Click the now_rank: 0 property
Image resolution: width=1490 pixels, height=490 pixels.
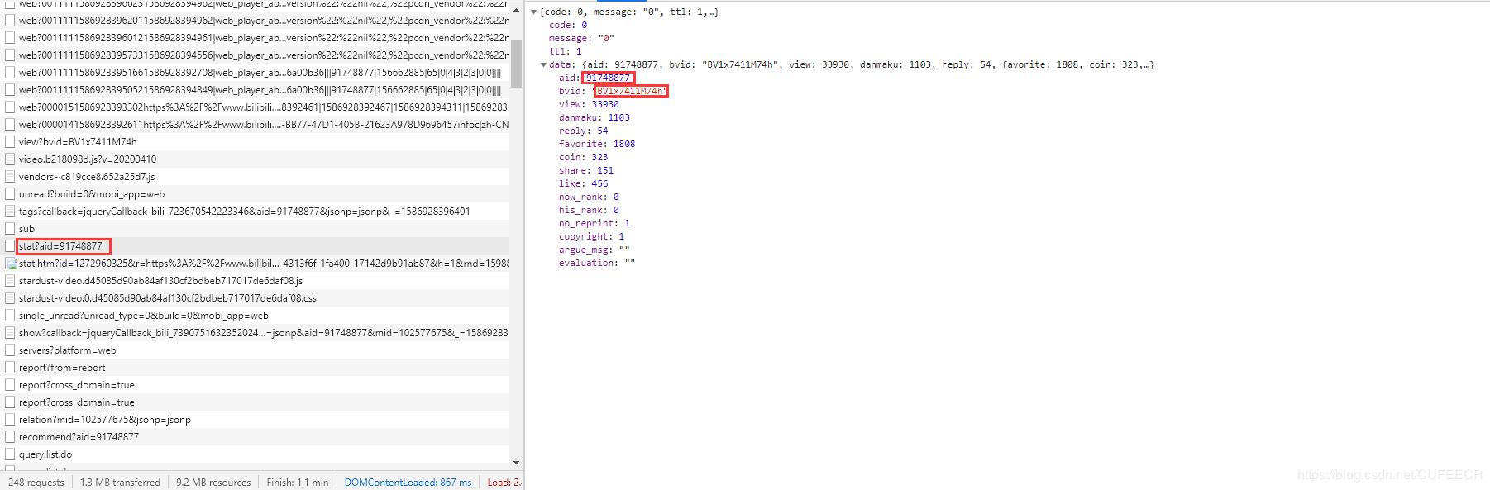click(589, 197)
